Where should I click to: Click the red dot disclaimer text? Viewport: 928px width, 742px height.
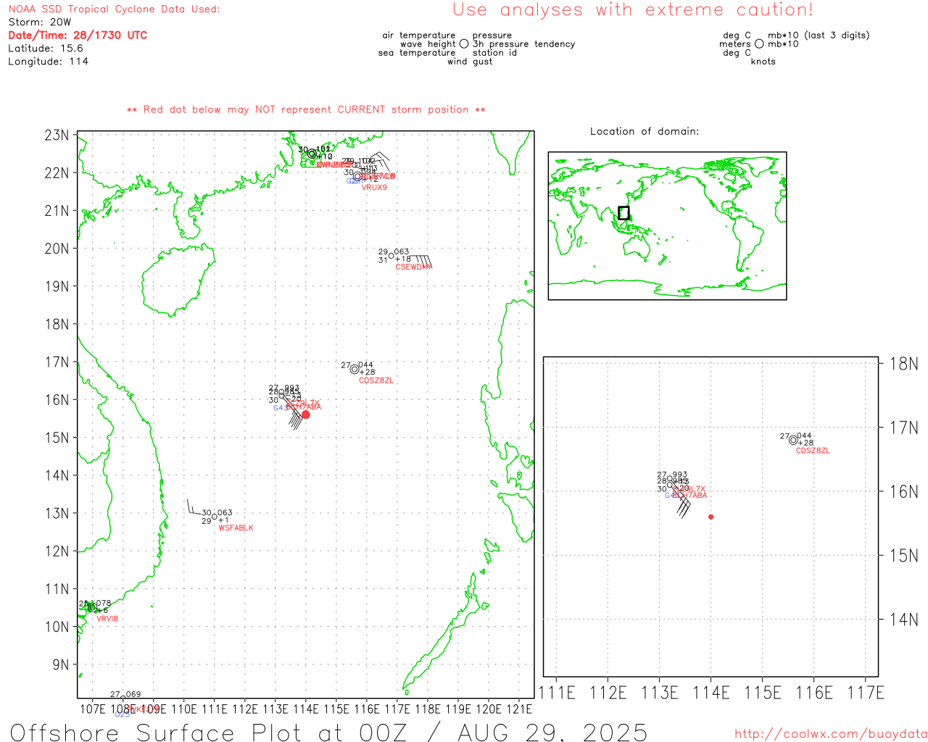pos(306,109)
